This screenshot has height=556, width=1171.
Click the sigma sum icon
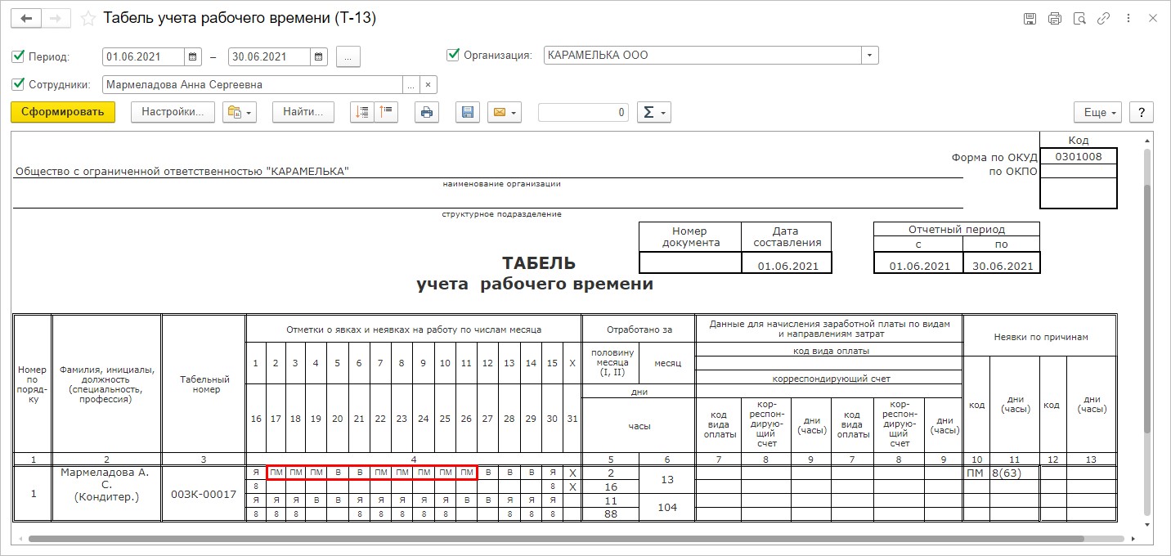click(654, 113)
